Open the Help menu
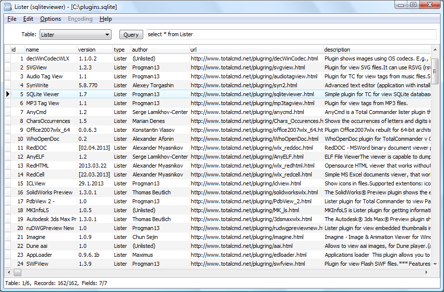Viewport: 444px width, 292px height. [106, 19]
